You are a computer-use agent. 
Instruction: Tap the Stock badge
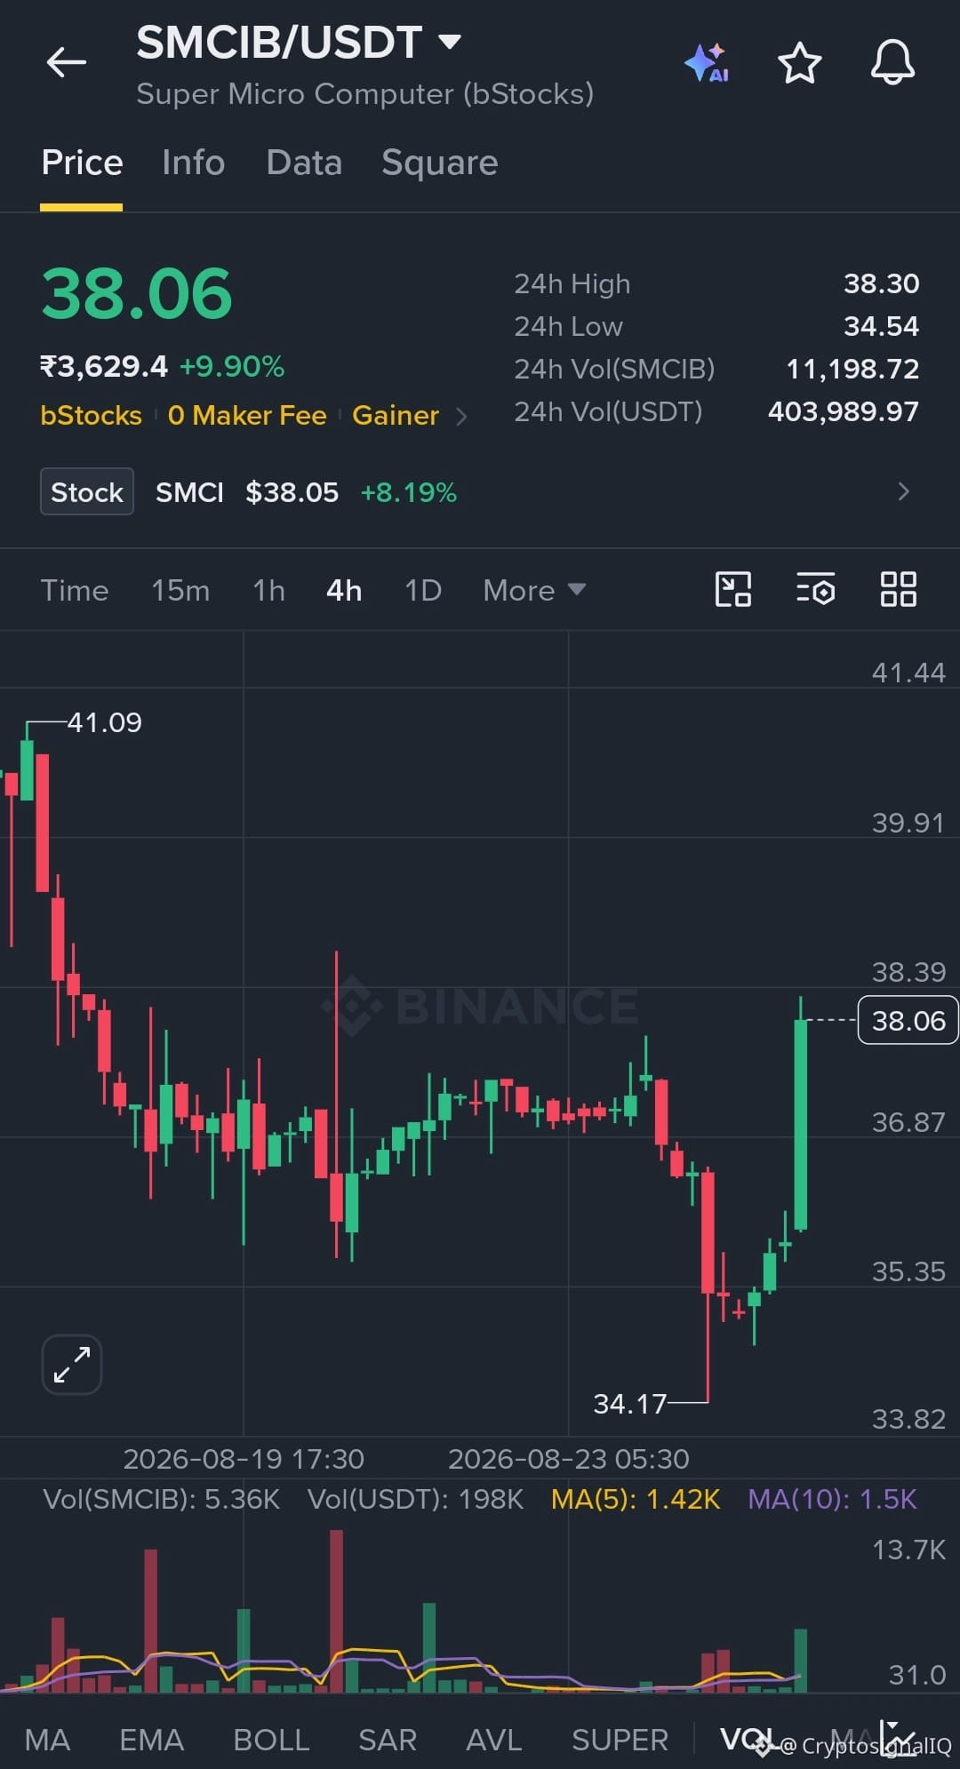pyautogui.click(x=87, y=491)
